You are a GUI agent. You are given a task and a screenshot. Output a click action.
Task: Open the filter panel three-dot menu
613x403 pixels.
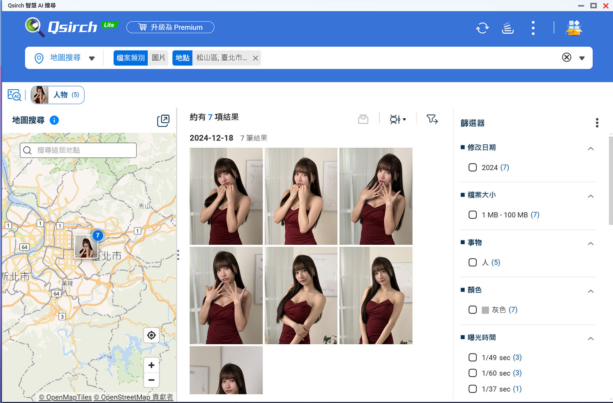(x=597, y=123)
